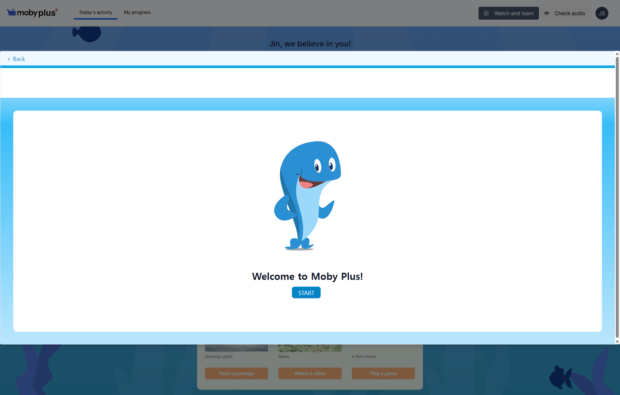The width and height of the screenshot is (620, 395).
Task: Click the START button
Action: (x=306, y=292)
